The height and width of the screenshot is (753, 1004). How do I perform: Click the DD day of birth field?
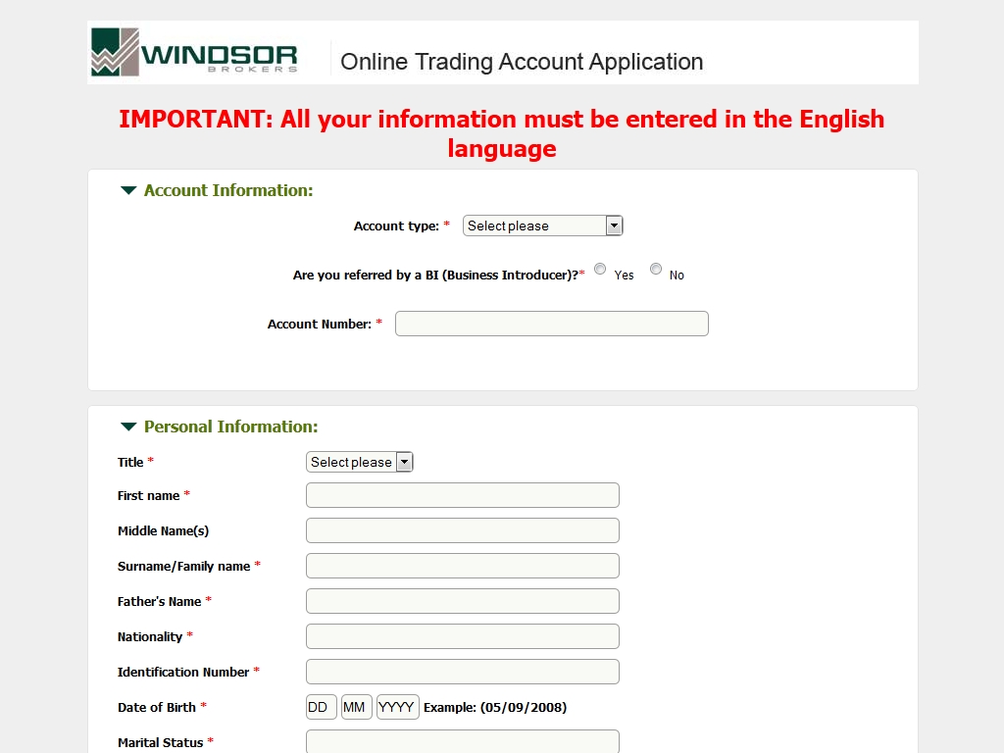[321, 707]
